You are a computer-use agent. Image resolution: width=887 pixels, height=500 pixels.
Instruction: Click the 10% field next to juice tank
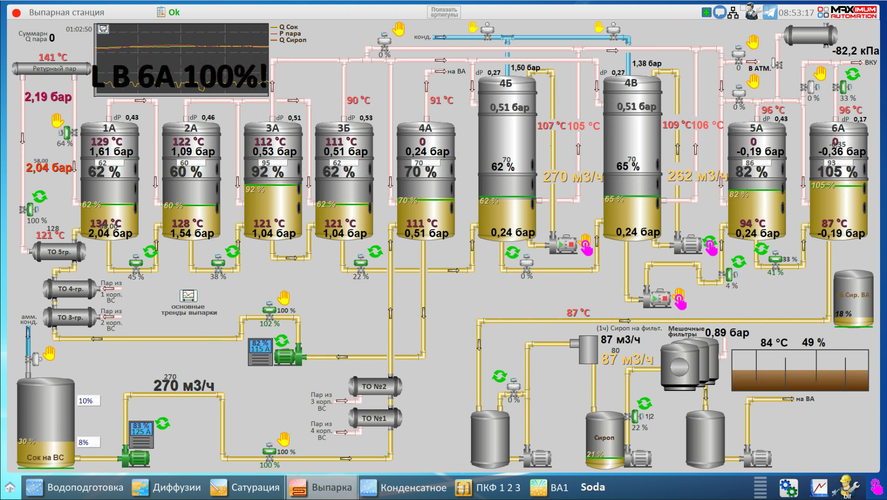[89, 401]
